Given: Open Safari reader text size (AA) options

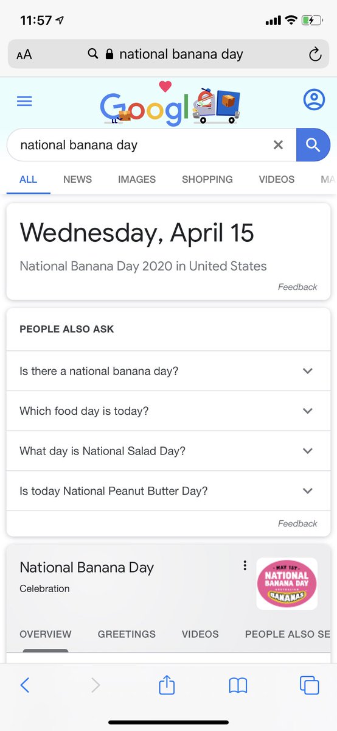Looking at the screenshot, I should click(24, 54).
